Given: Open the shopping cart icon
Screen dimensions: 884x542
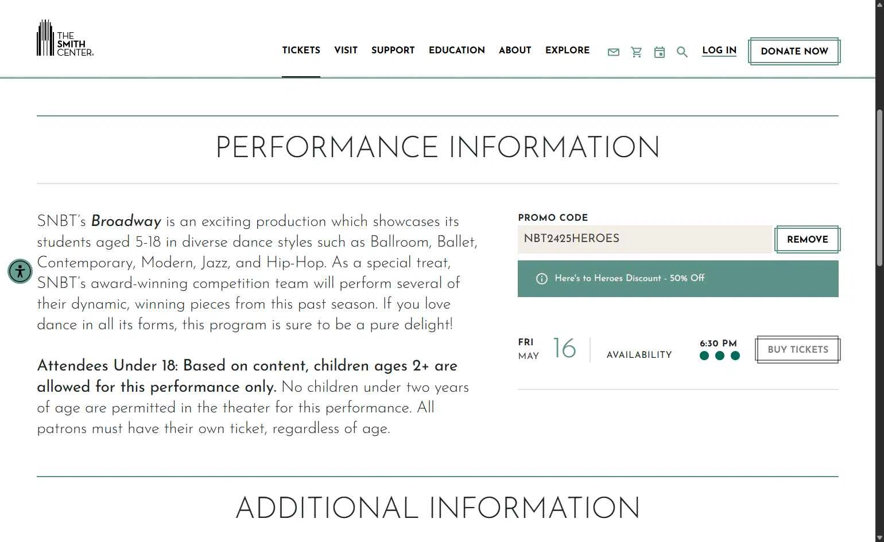Looking at the screenshot, I should (636, 52).
